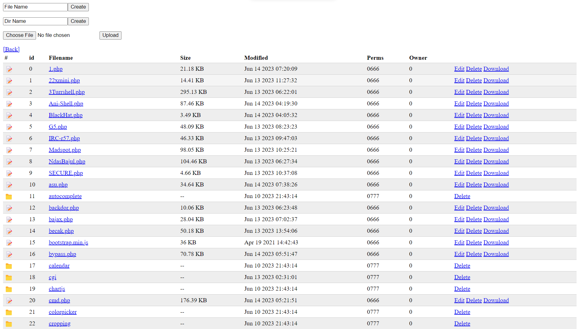Download the bypass.php file
Screen dimensions: 579x329
tap(496, 254)
